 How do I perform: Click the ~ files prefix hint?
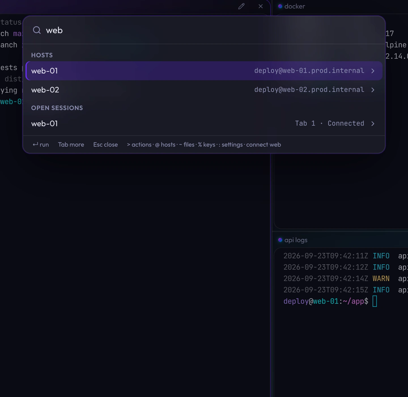(x=187, y=145)
